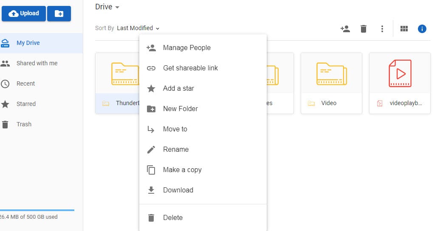Click the trash icon in top toolbar
Viewport: 440px width, 231px height.
[364, 29]
